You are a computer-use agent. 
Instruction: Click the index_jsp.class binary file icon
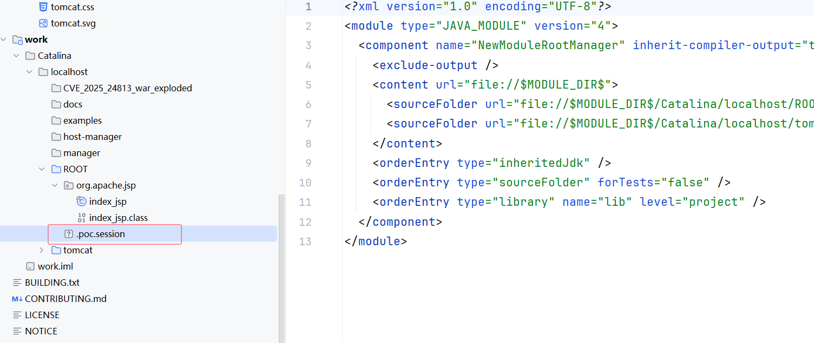point(82,218)
